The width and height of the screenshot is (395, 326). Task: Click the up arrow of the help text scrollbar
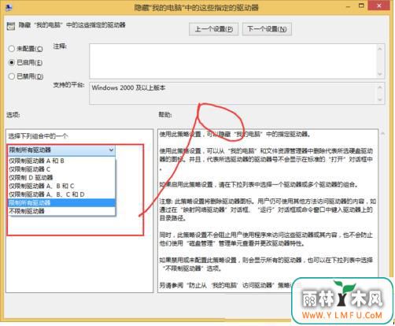(382, 134)
